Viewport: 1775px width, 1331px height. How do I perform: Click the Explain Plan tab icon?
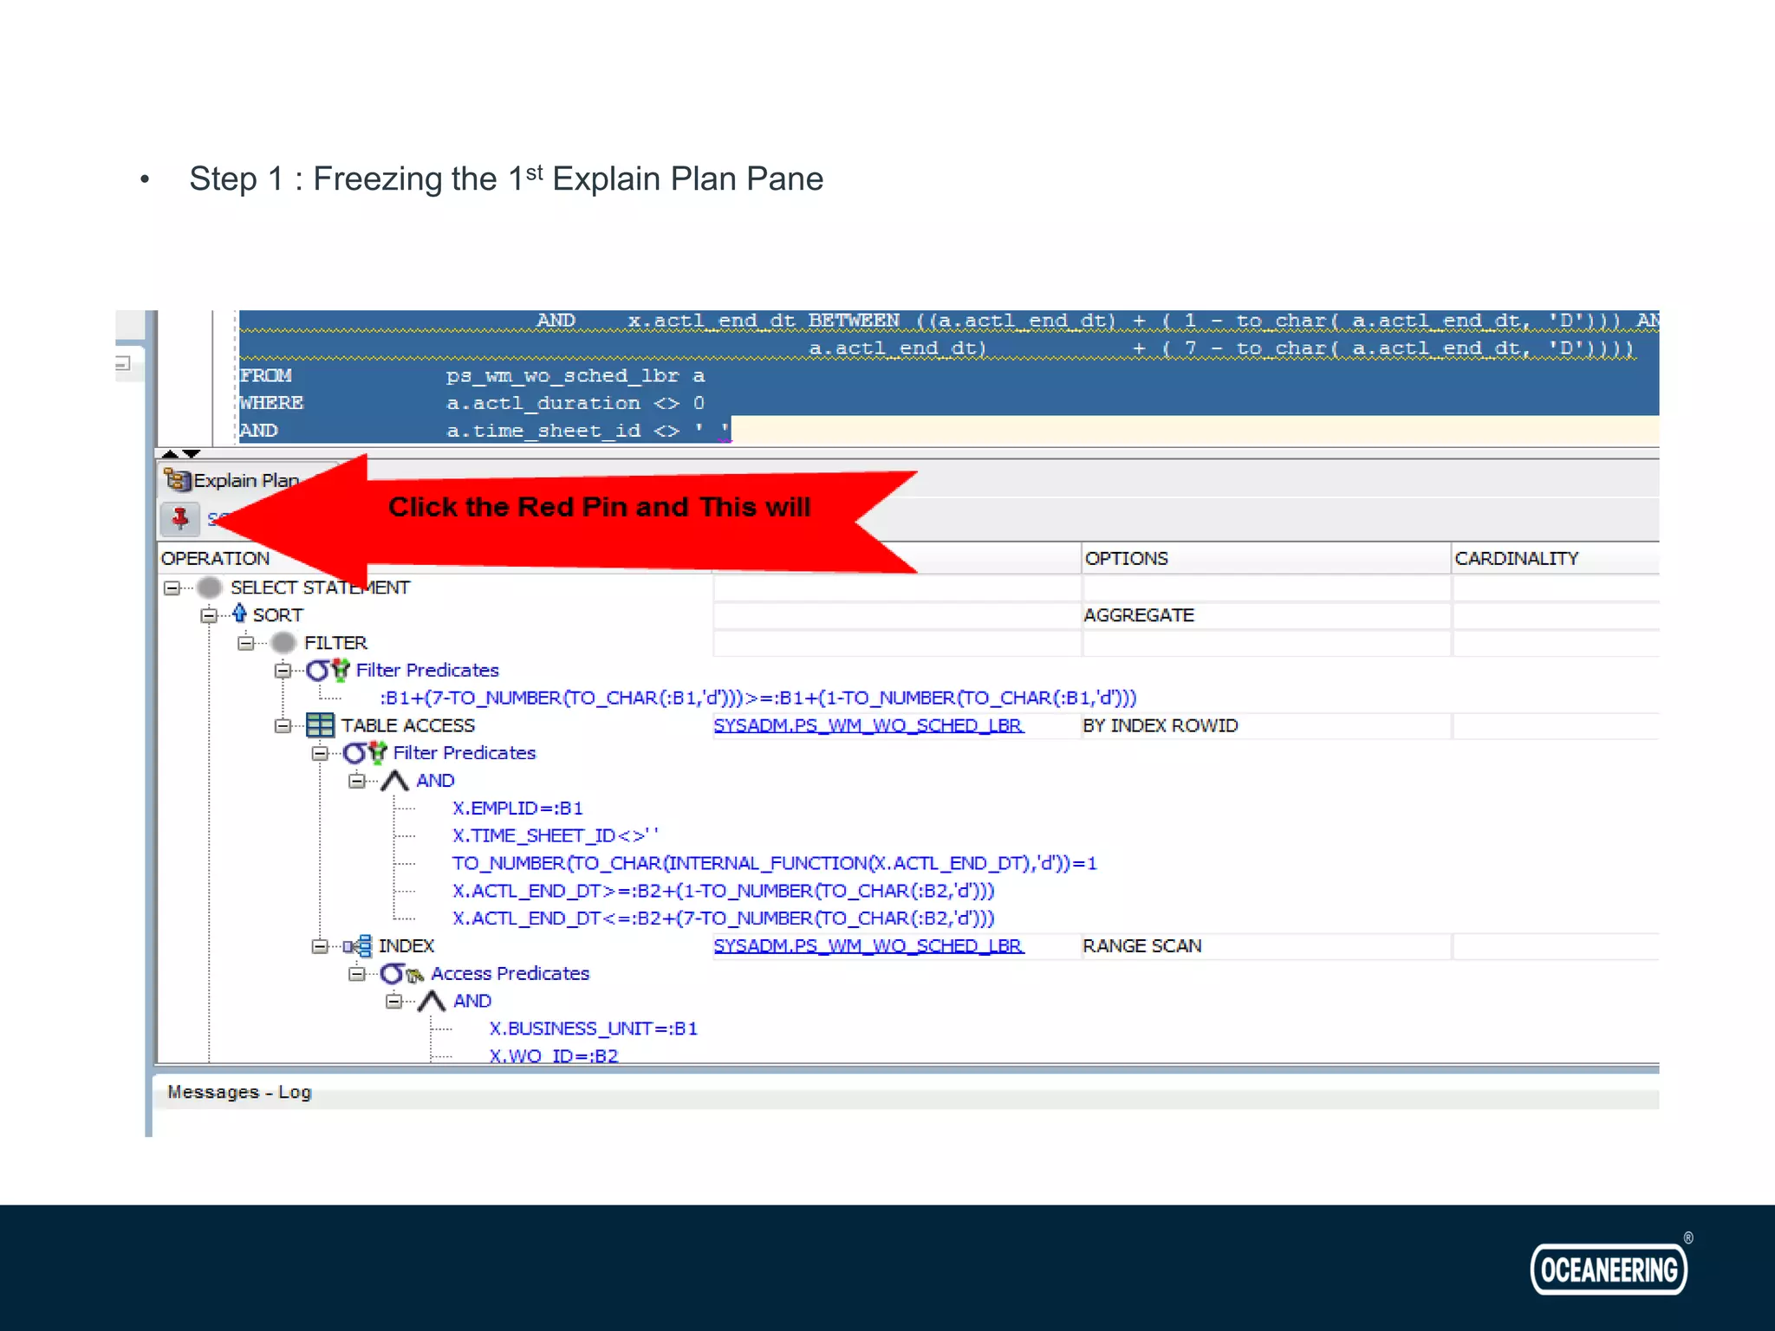(177, 480)
